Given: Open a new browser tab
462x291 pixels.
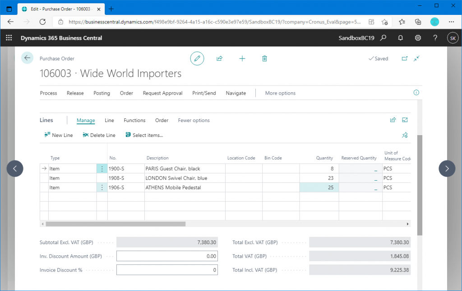Looking at the screenshot, I should click(x=111, y=9).
